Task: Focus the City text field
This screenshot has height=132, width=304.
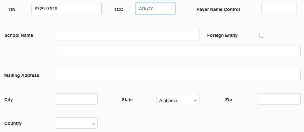Action: point(76,99)
